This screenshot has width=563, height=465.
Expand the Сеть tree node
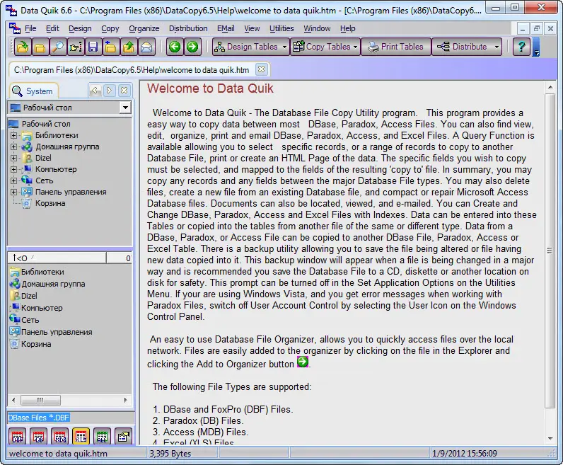pos(13,180)
